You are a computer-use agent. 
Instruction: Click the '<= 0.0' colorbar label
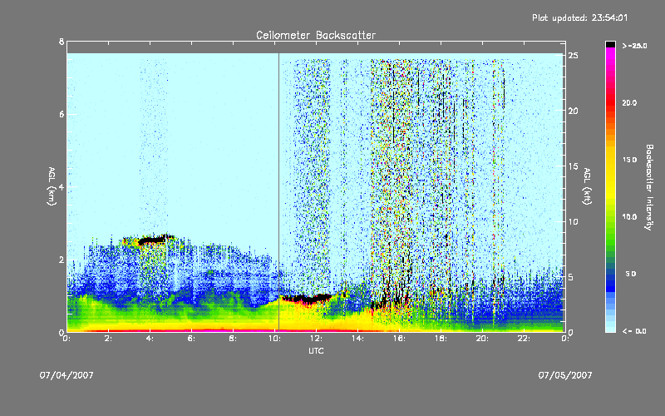click(634, 331)
